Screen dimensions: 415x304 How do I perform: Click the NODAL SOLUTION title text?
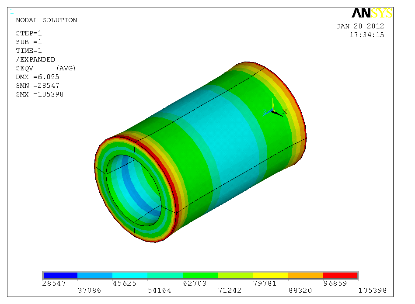47,21
